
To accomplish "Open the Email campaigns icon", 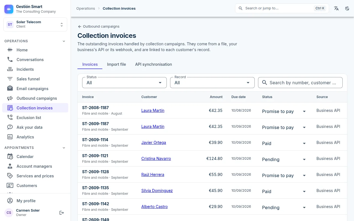I will [x=10, y=89].
